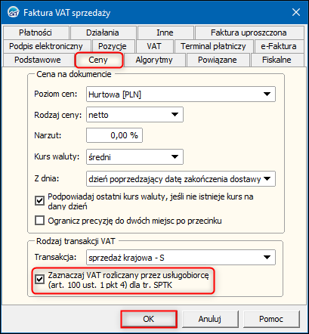Click the 'Transakcja:' label
Screen dimensions: 309x334
55,257
